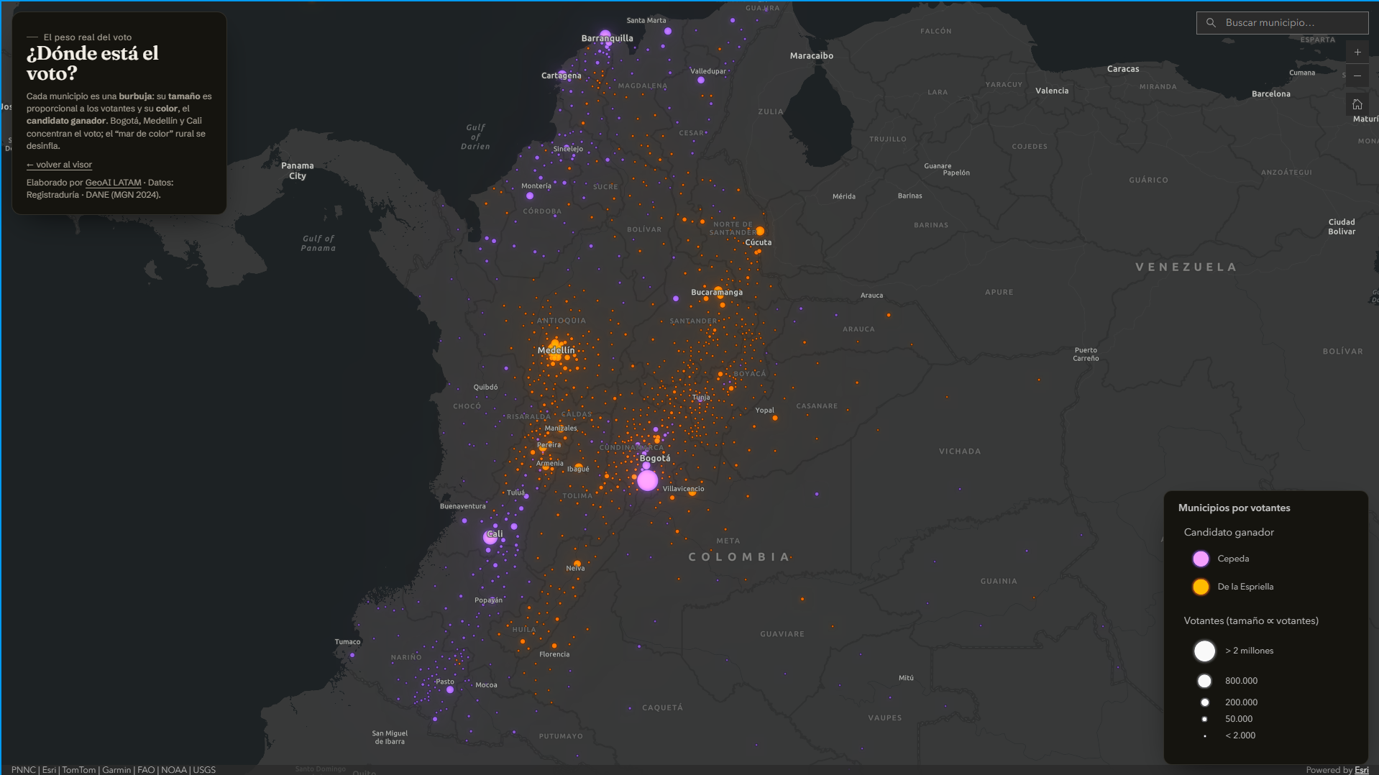Click the orange Villavicencio bubble
This screenshot has width=1379, height=775.
692,492
